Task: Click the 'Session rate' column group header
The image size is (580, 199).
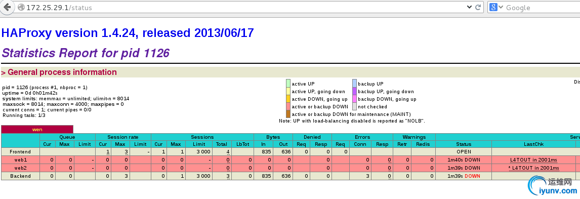Action: click(123, 137)
